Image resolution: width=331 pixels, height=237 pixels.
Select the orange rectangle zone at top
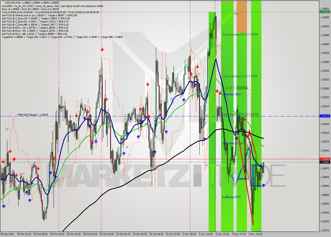point(242,16)
